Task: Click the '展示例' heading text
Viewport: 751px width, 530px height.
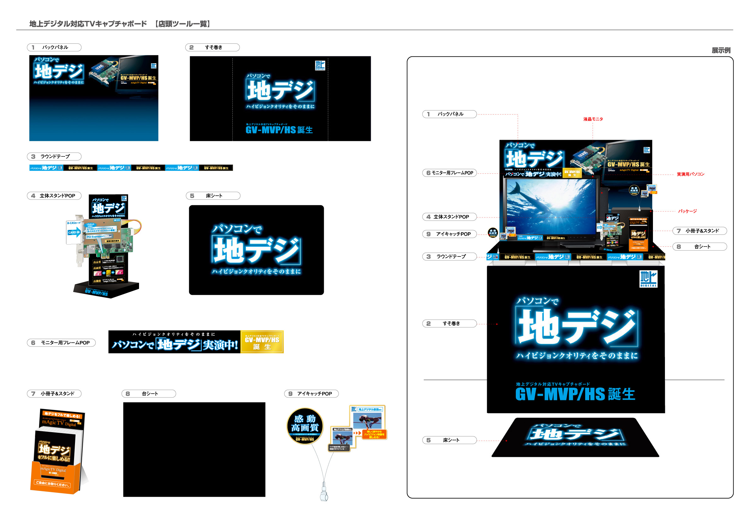Action: [721, 50]
